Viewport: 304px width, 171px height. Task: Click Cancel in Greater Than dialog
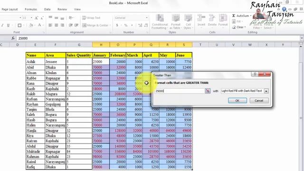pyautogui.click(x=259, y=101)
